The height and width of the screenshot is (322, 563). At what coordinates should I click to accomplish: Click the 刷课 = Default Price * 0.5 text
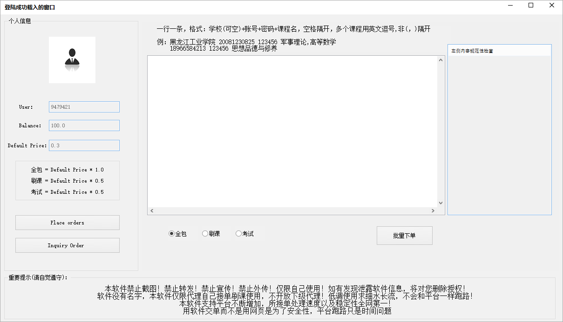(68, 181)
